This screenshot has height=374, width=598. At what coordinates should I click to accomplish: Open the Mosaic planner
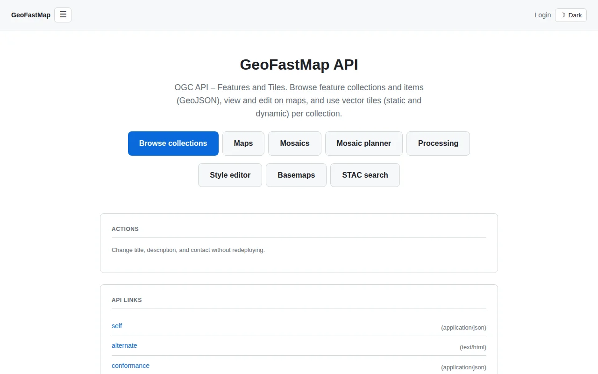pyautogui.click(x=364, y=144)
